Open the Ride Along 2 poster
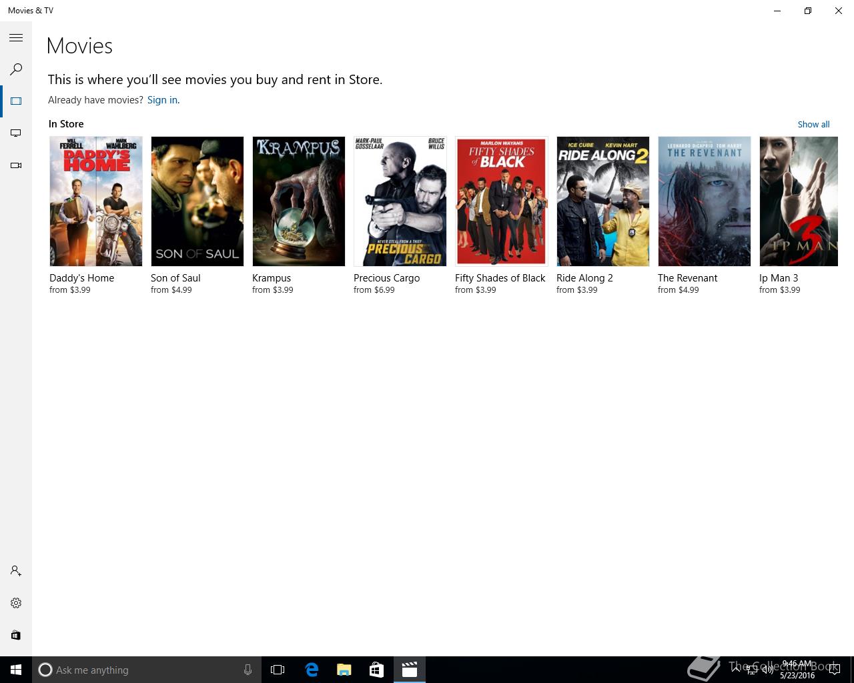 tap(603, 201)
